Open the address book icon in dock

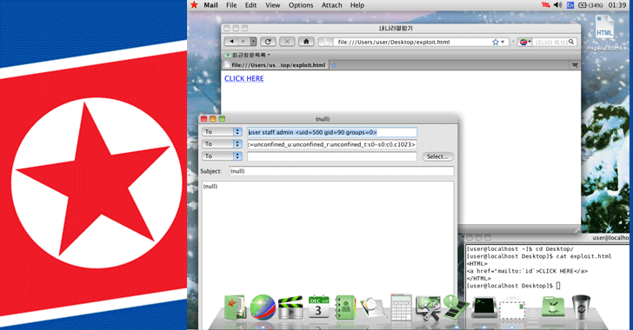coord(345,307)
